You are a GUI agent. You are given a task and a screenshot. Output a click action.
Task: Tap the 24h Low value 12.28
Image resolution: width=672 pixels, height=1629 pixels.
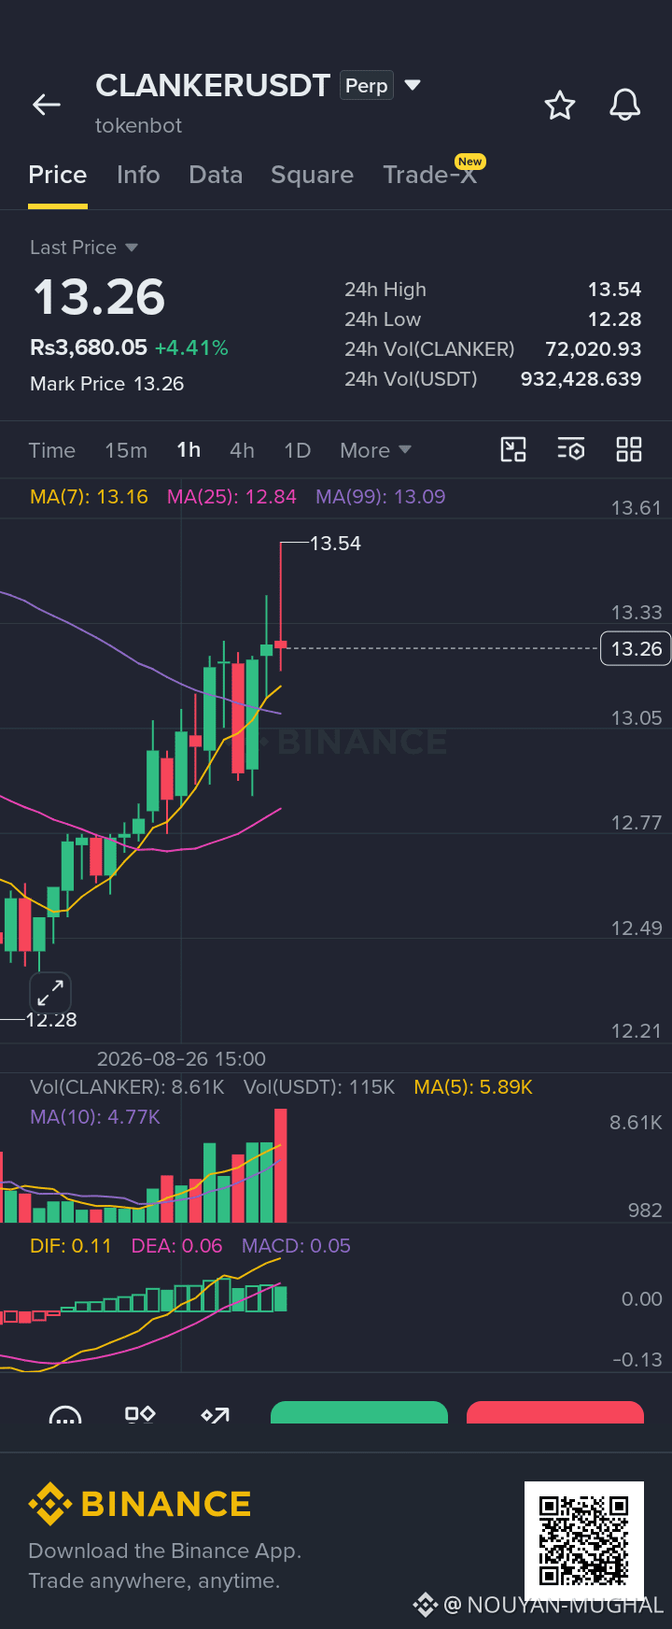[x=614, y=319]
